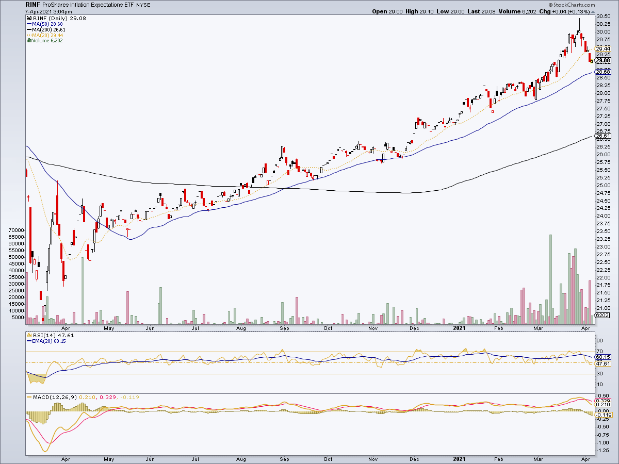Click the 5000 volume axis label
The image size is (619, 464).
tap(18, 317)
